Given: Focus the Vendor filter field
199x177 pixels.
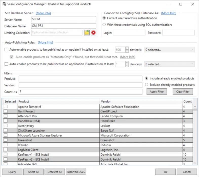Looking at the screenshot, I should tap(81, 85).
